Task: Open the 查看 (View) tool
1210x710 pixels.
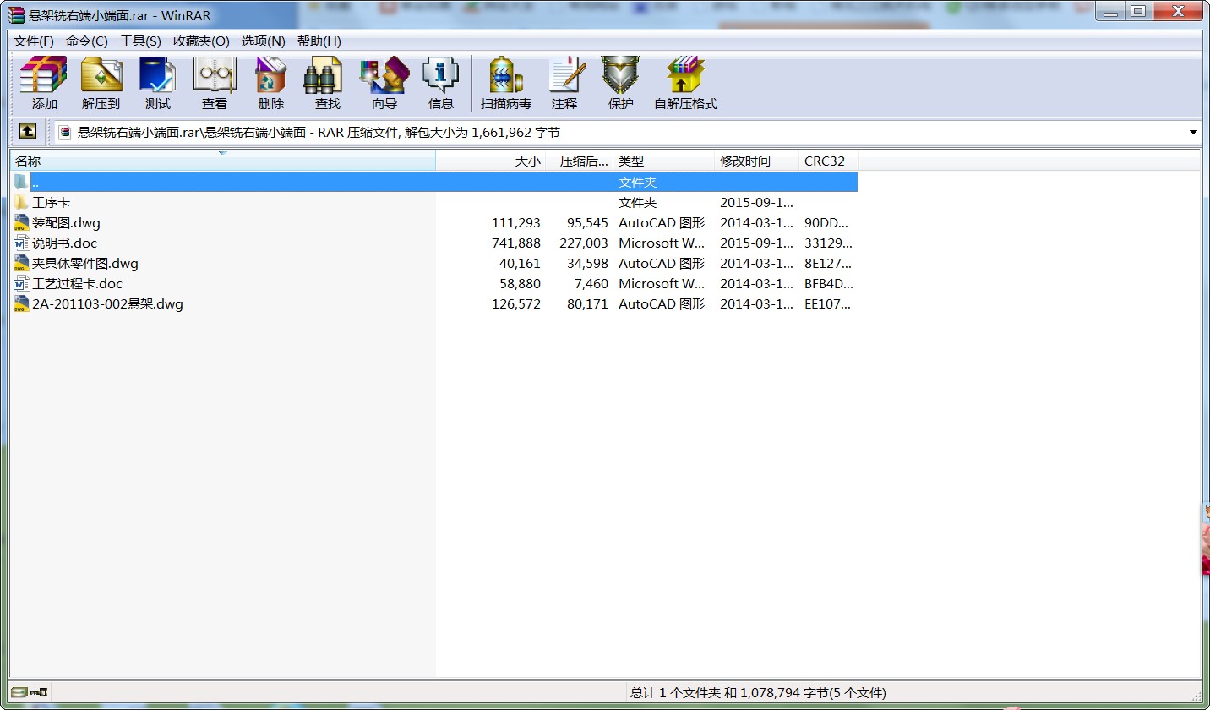Action: coord(215,83)
